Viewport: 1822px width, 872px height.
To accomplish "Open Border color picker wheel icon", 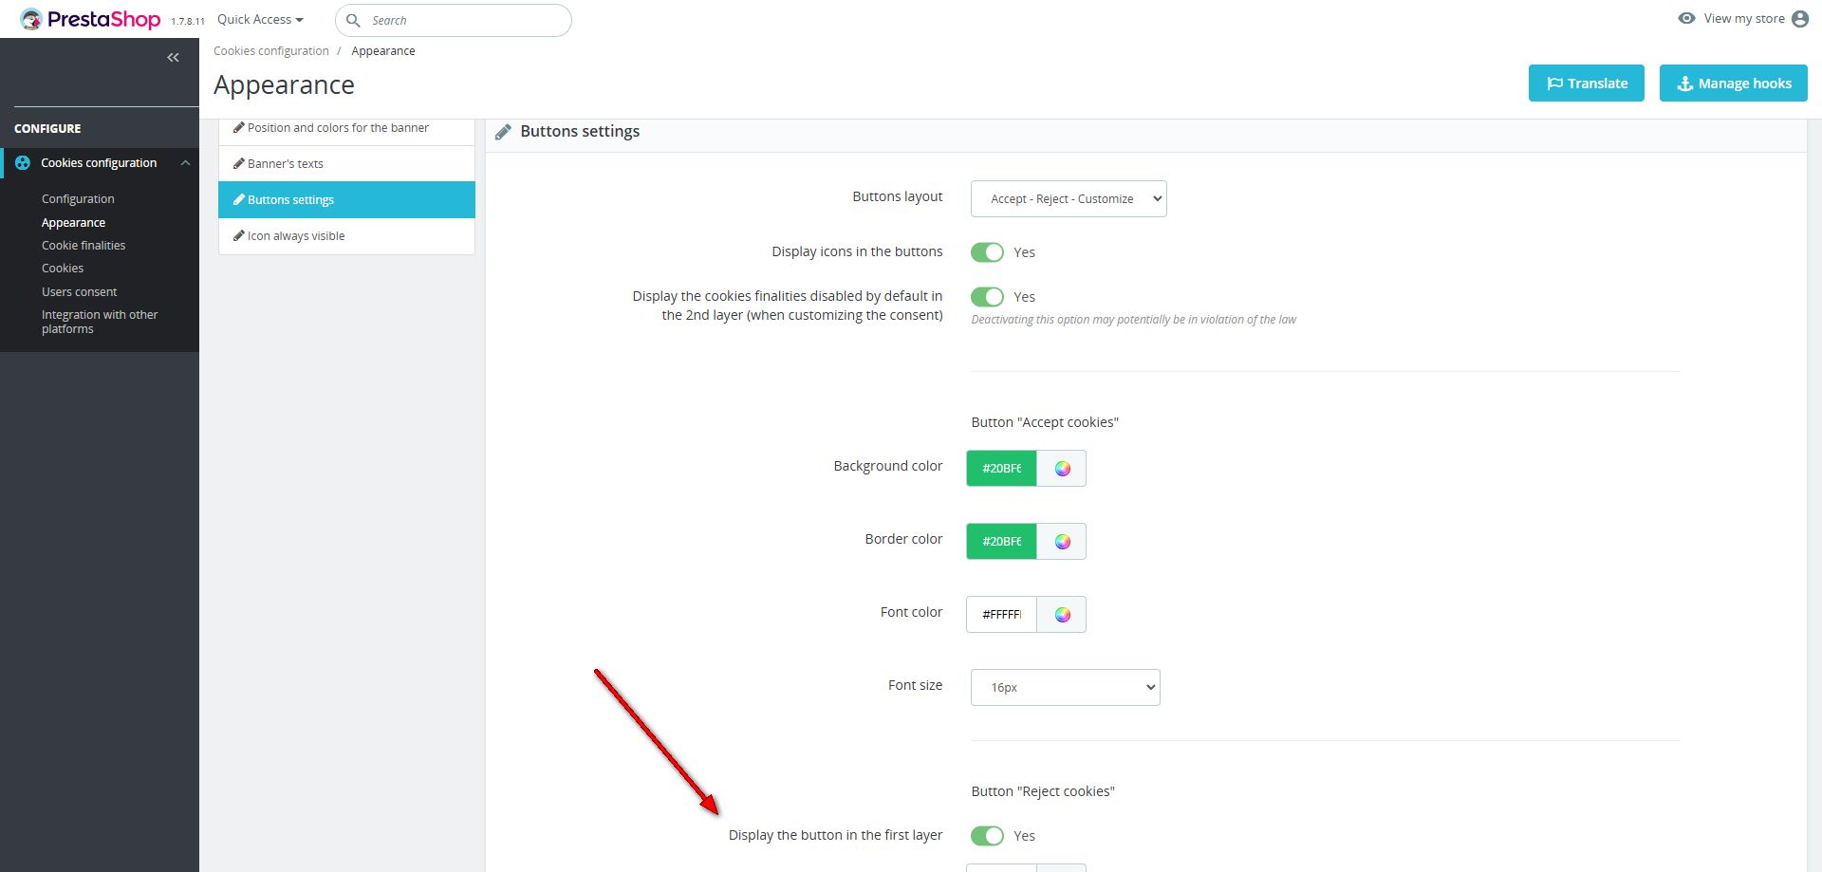I will pos(1062,542).
